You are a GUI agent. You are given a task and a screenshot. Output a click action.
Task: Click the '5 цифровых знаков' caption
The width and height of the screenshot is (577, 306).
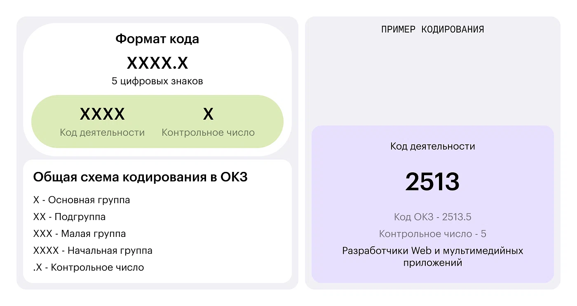(x=157, y=81)
